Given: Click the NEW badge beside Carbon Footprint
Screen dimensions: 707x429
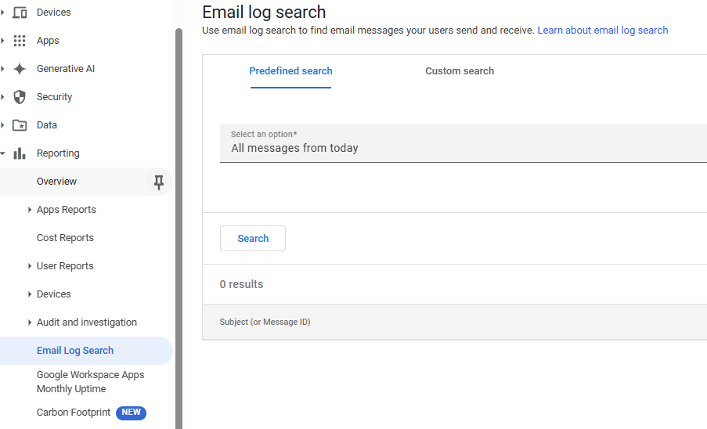Looking at the screenshot, I should click(x=131, y=413).
